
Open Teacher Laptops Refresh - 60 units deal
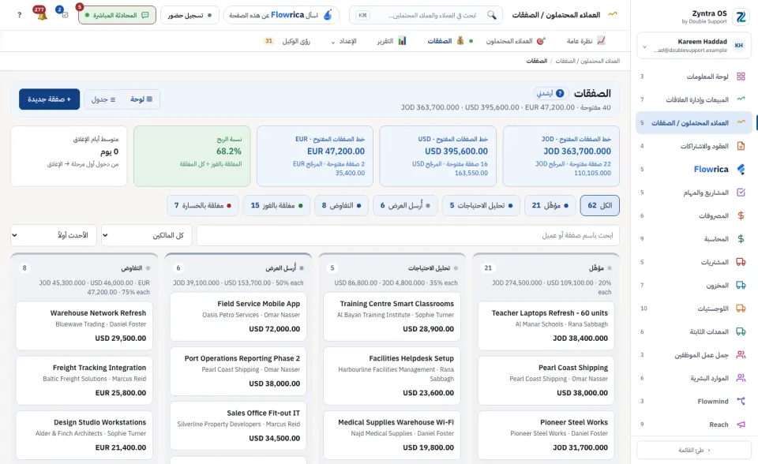point(546,326)
